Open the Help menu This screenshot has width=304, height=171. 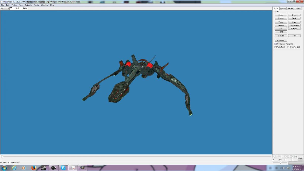pyautogui.click(x=52, y=5)
